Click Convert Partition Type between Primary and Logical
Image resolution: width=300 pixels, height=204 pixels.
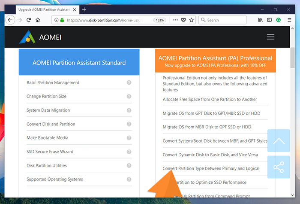pyautogui.click(x=211, y=168)
